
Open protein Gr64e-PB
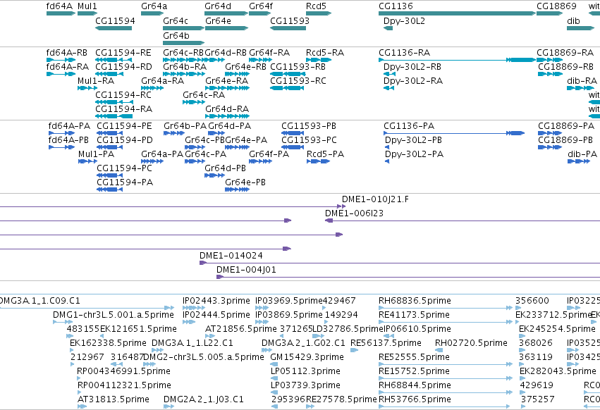pyautogui.click(x=245, y=182)
